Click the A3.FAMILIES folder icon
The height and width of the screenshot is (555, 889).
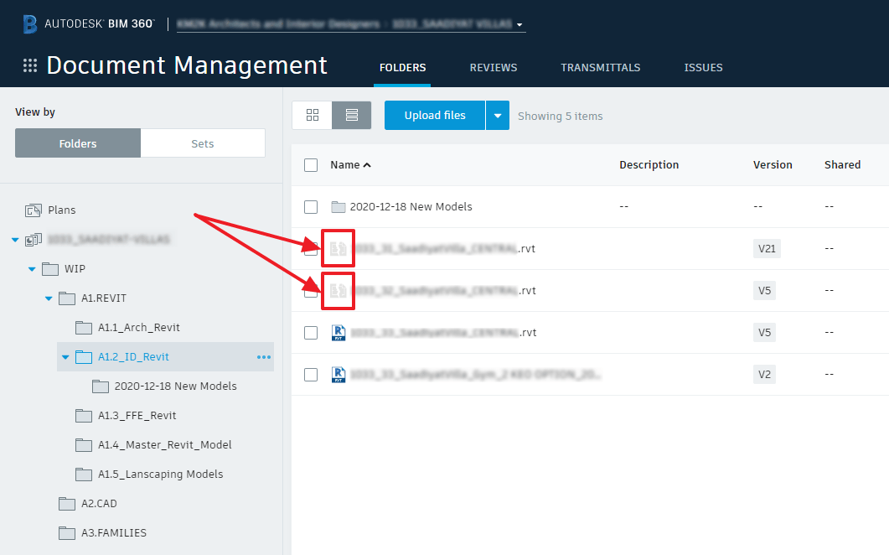click(x=67, y=533)
